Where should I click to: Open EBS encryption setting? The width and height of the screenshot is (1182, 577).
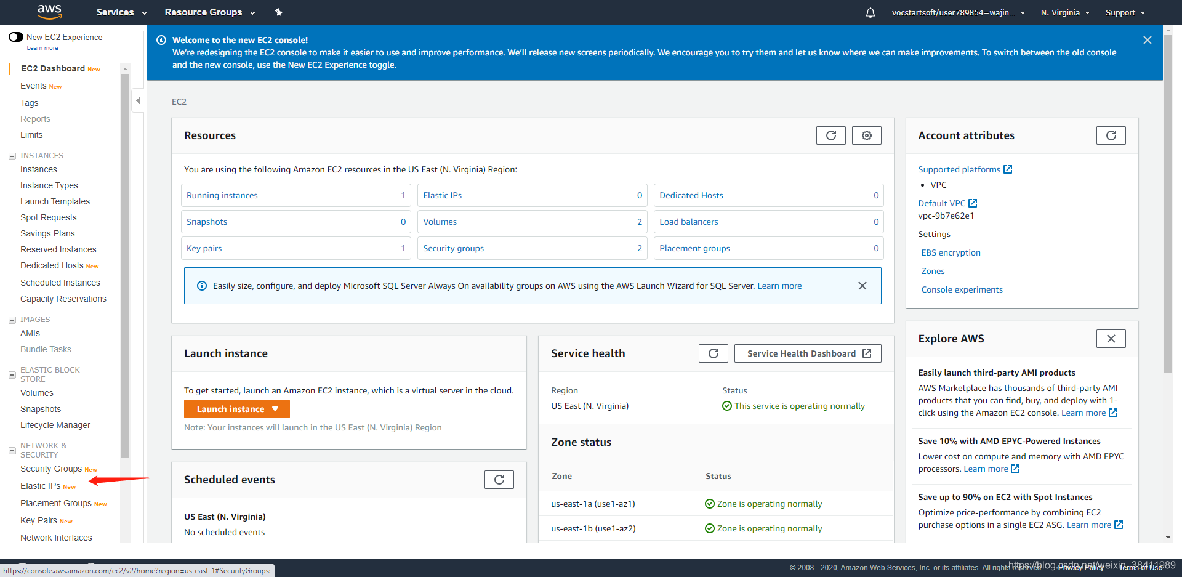click(x=951, y=252)
